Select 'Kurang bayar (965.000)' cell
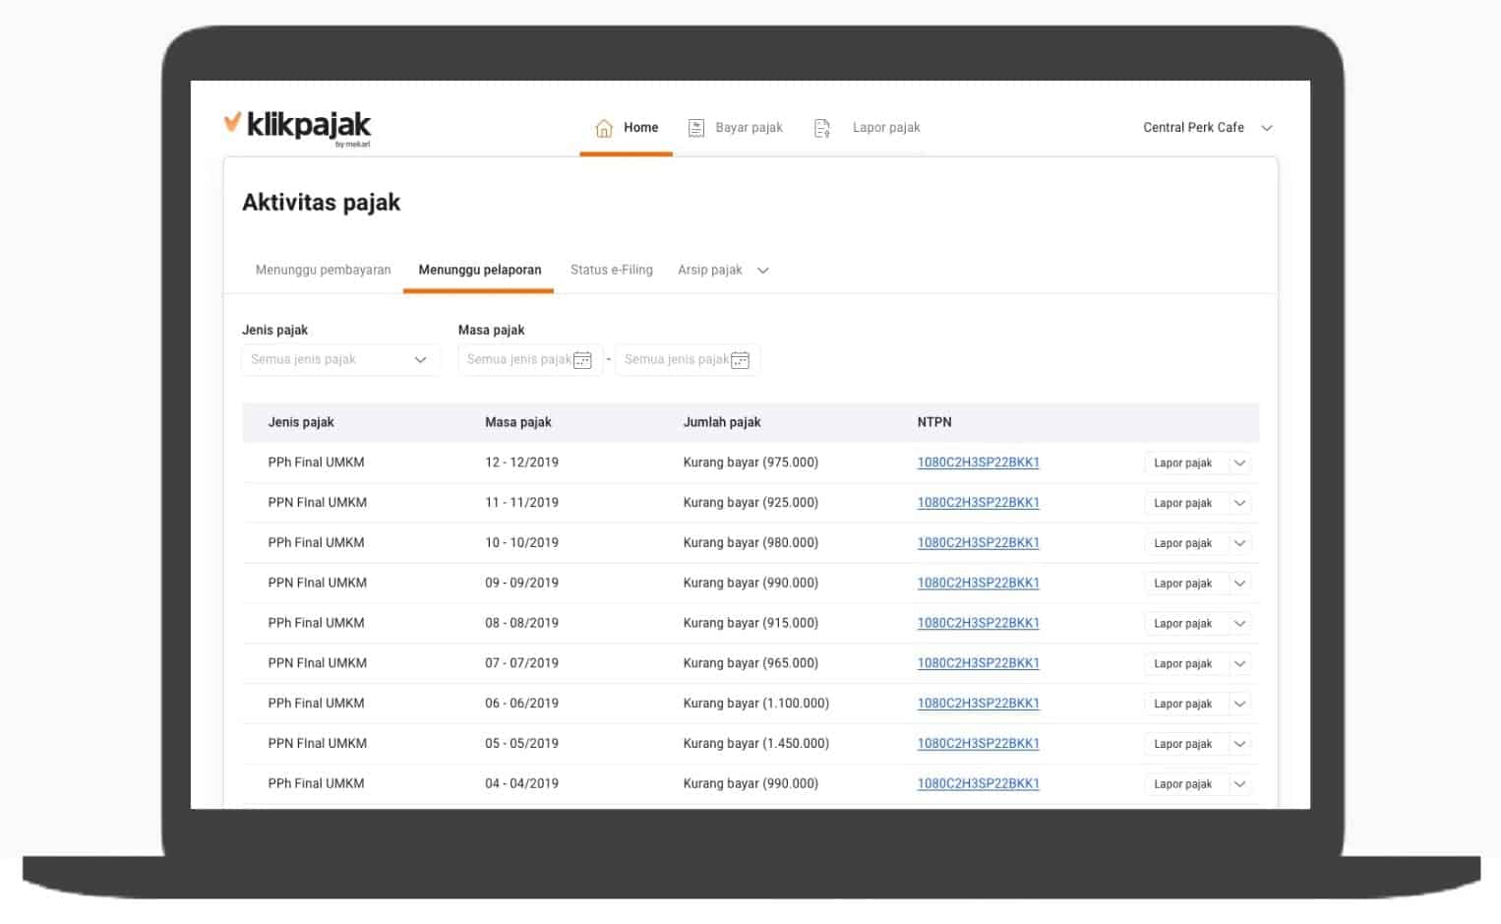 [x=750, y=664]
